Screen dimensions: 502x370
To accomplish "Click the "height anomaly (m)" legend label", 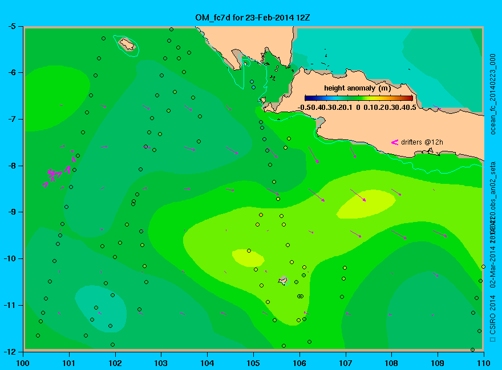I will click(x=357, y=88).
